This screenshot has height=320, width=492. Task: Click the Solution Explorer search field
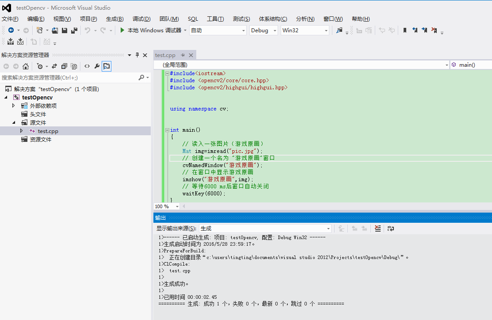[69, 77]
